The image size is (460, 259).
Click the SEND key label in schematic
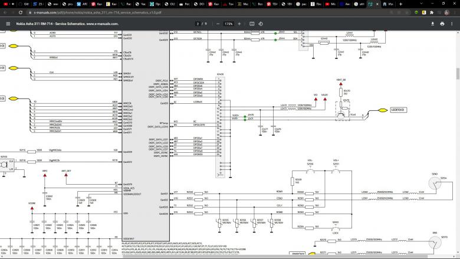(435, 174)
